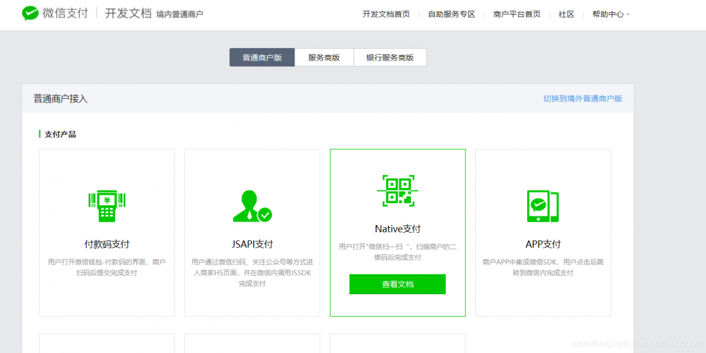Open 开发文档首页 from the top navigation
706x353 pixels.
[386, 14]
